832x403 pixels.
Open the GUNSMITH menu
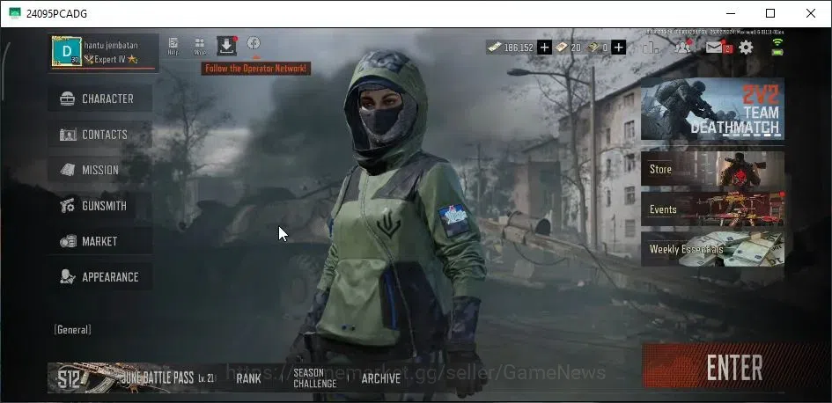click(x=100, y=206)
